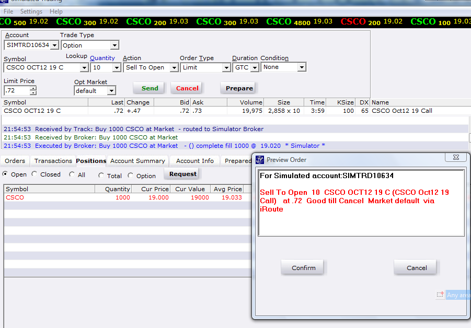Click the Any area capture icon

pos(440,295)
